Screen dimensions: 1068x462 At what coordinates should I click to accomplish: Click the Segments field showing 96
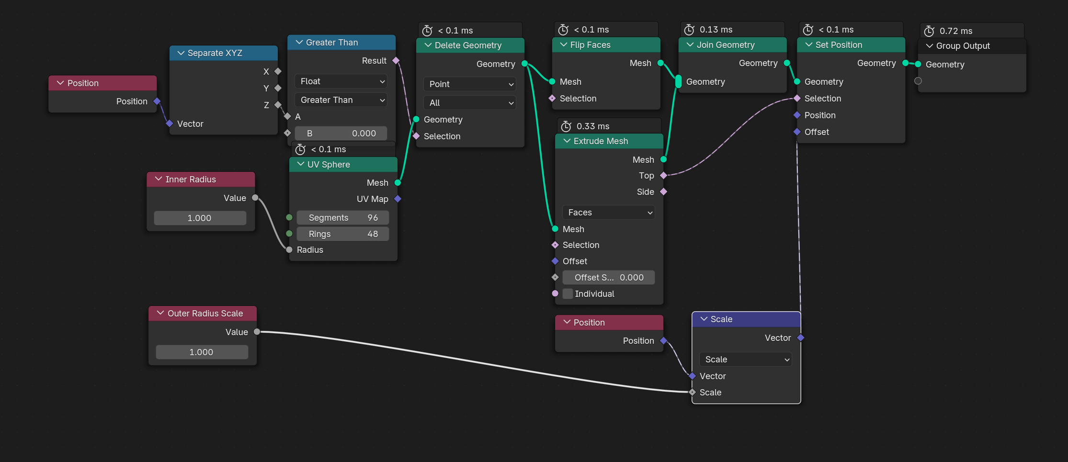pos(343,218)
